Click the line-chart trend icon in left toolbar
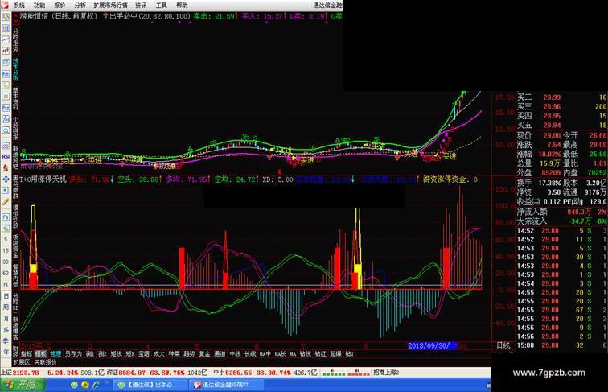This screenshot has height=392, width=608. [6, 39]
